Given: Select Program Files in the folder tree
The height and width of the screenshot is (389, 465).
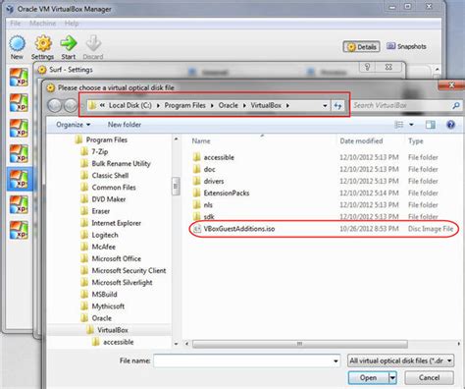Looking at the screenshot, I should tap(107, 139).
